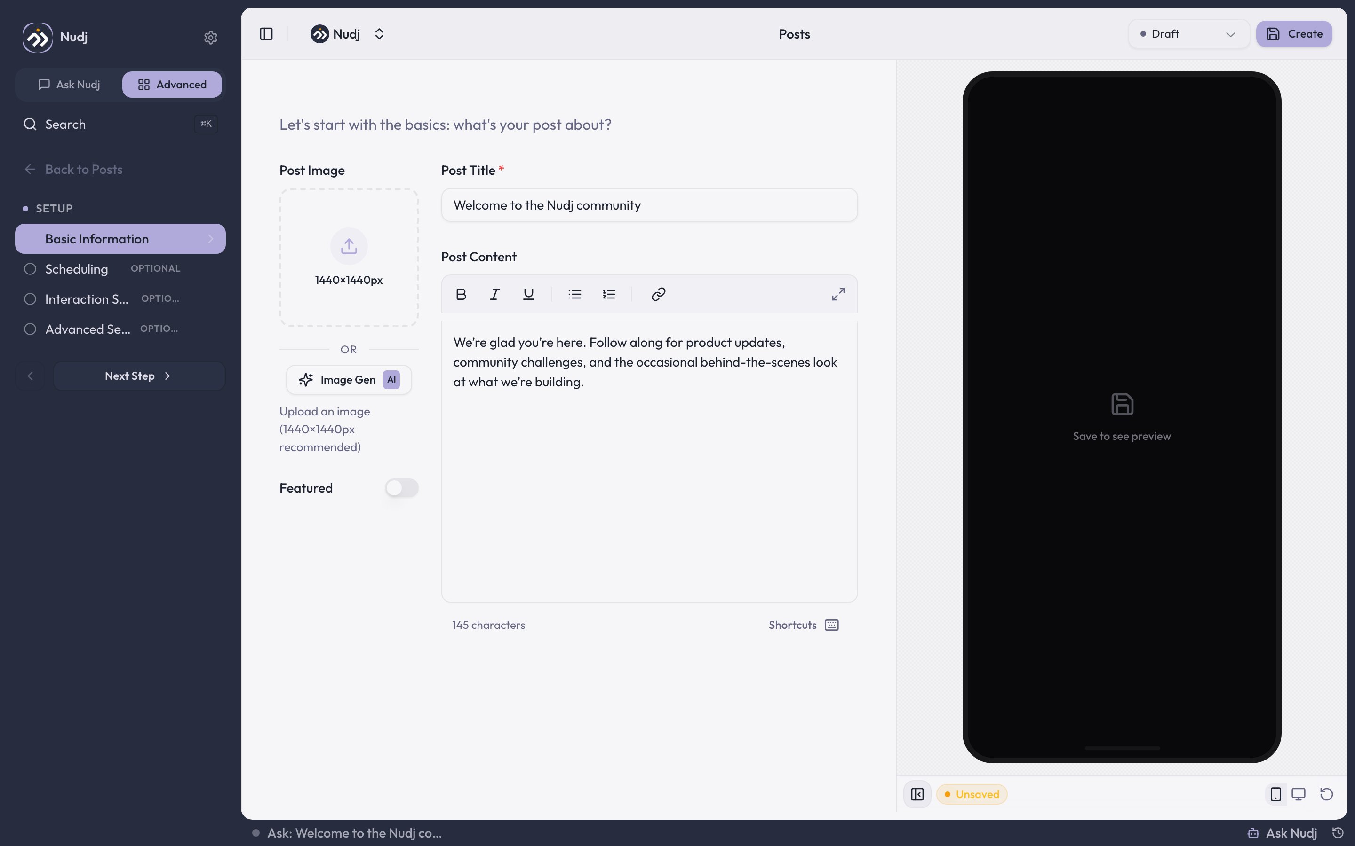Apply italic formatting to post content
Image resolution: width=1355 pixels, height=846 pixels.
click(494, 294)
